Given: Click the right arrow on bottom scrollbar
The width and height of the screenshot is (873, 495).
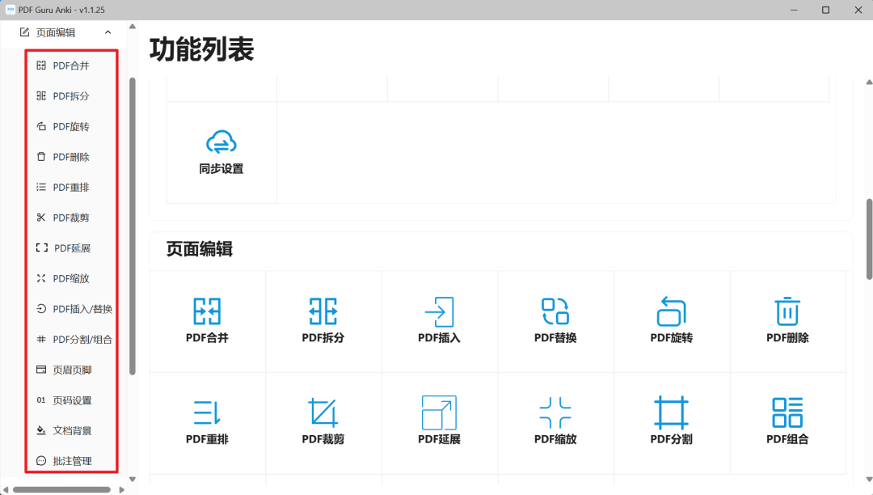Looking at the screenshot, I should click(122, 489).
